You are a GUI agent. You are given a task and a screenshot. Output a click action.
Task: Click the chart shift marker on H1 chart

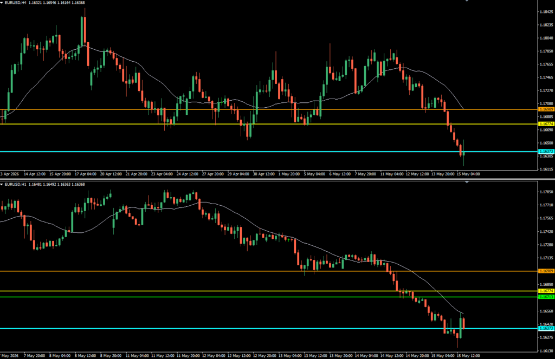[467, 182]
